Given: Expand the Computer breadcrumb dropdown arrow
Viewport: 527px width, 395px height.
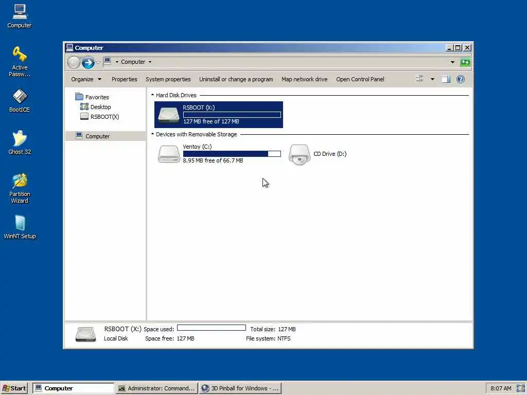Looking at the screenshot, I should [150, 62].
